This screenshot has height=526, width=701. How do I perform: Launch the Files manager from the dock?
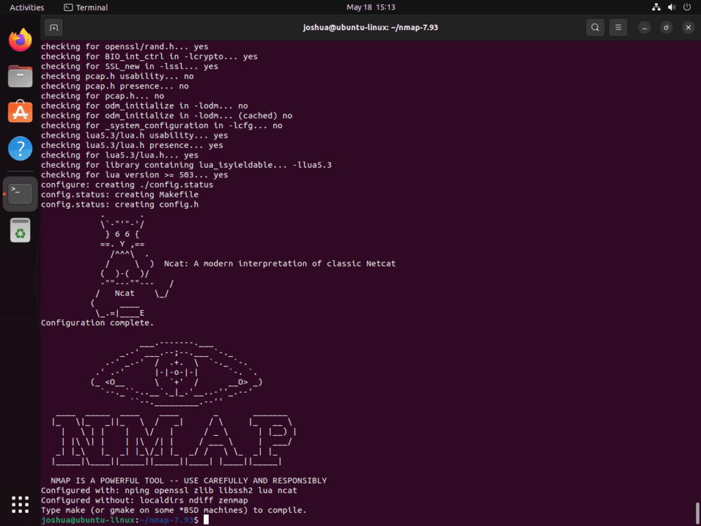tap(21, 75)
